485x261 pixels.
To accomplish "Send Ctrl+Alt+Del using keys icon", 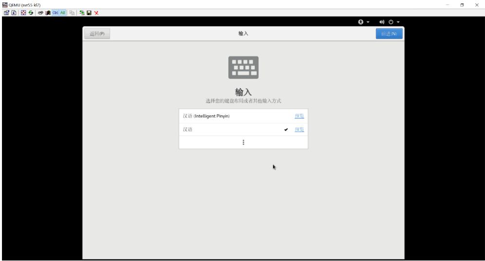I will [40, 13].
